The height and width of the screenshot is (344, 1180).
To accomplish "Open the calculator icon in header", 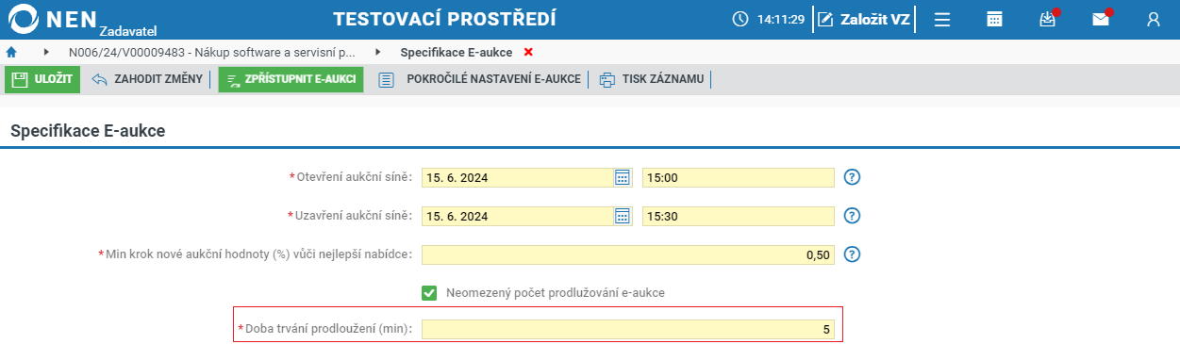I will click(x=994, y=19).
